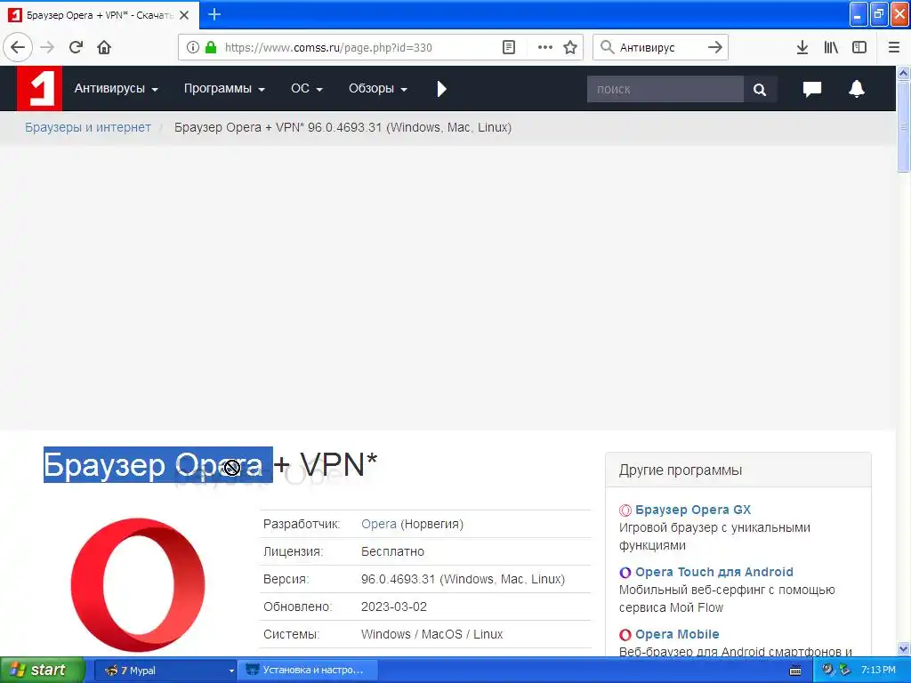911x683 pixels.
Task: Show site information icon in address bar
Action: (193, 47)
